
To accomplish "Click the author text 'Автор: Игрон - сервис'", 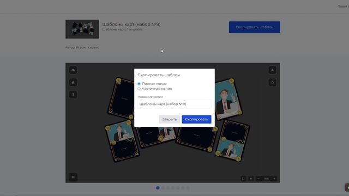I will [x=82, y=47].
